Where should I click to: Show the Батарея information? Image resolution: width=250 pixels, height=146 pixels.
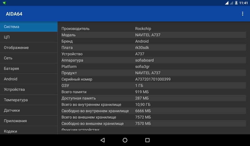pos(29,68)
